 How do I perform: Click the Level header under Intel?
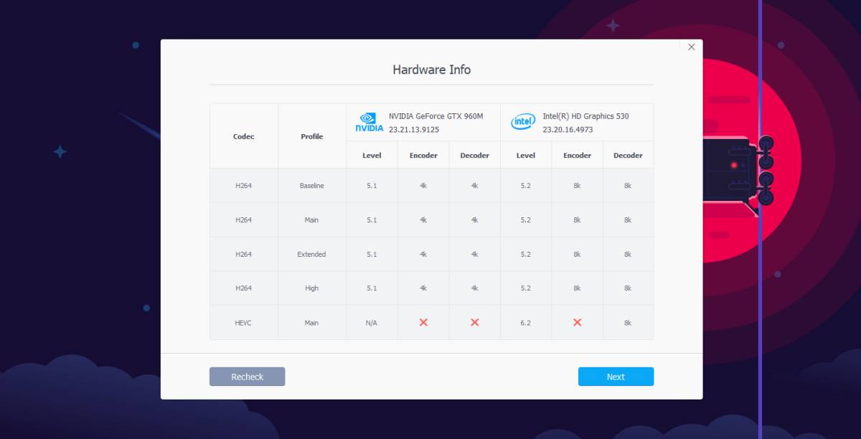526,155
